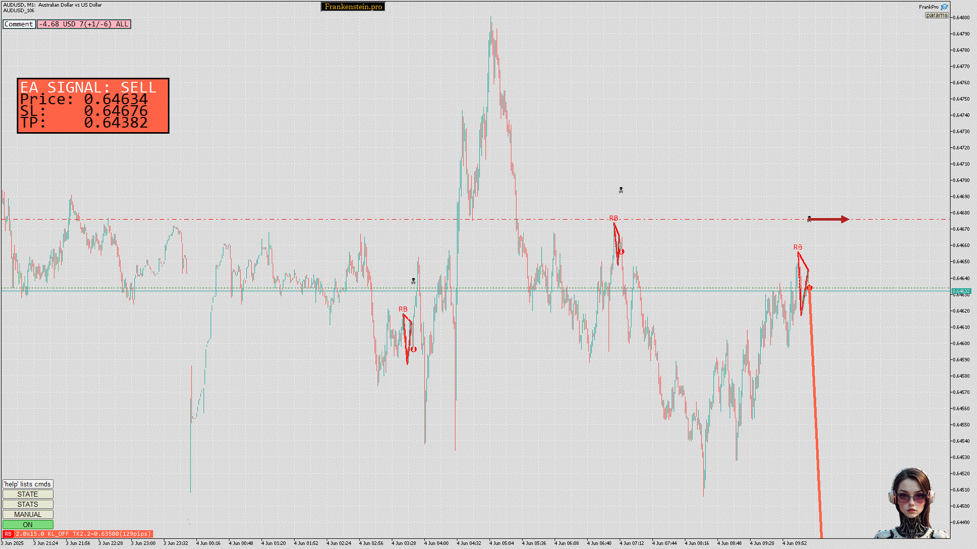Click the highest skull marker above the middle RB

621,190
